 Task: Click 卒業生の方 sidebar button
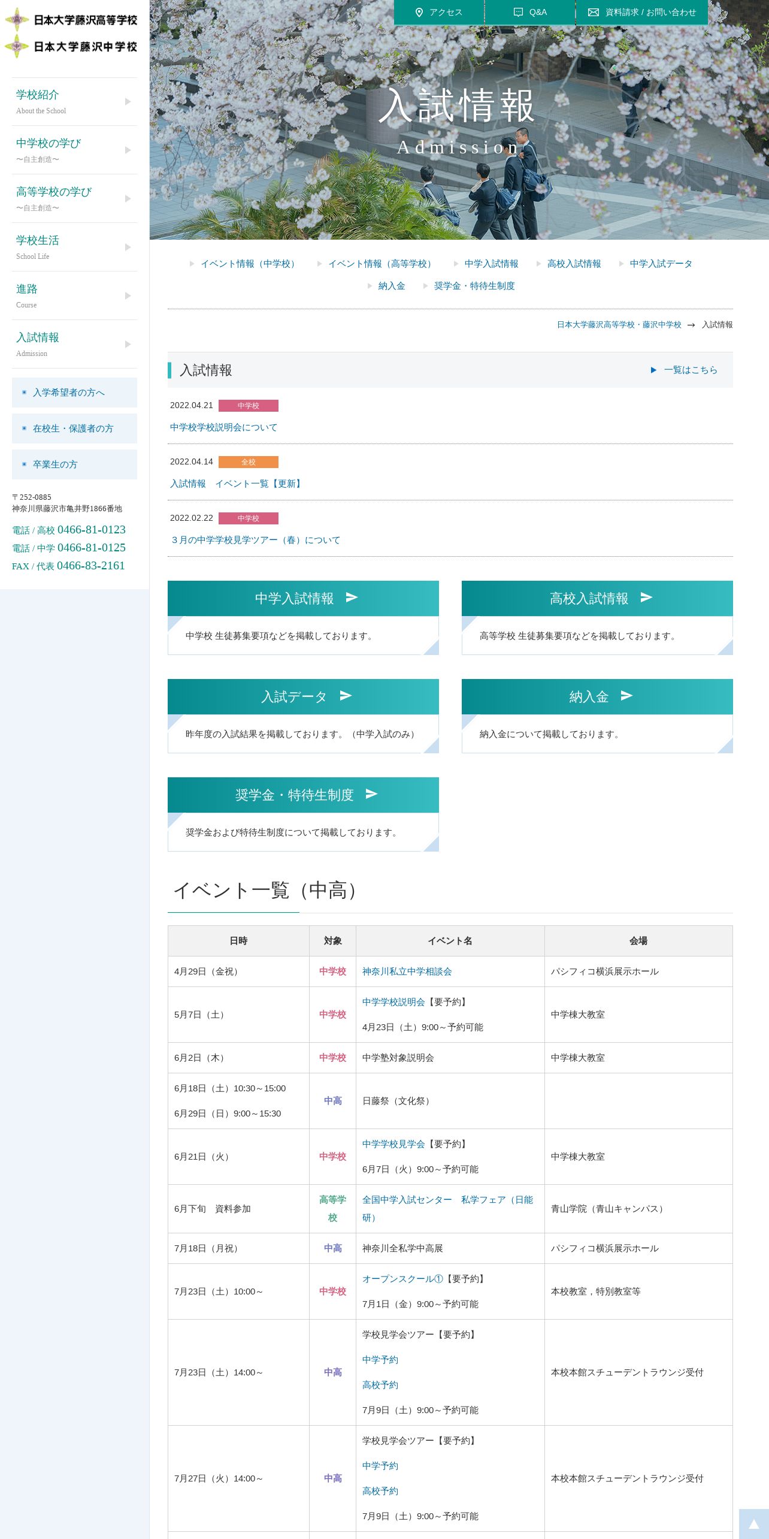74,464
